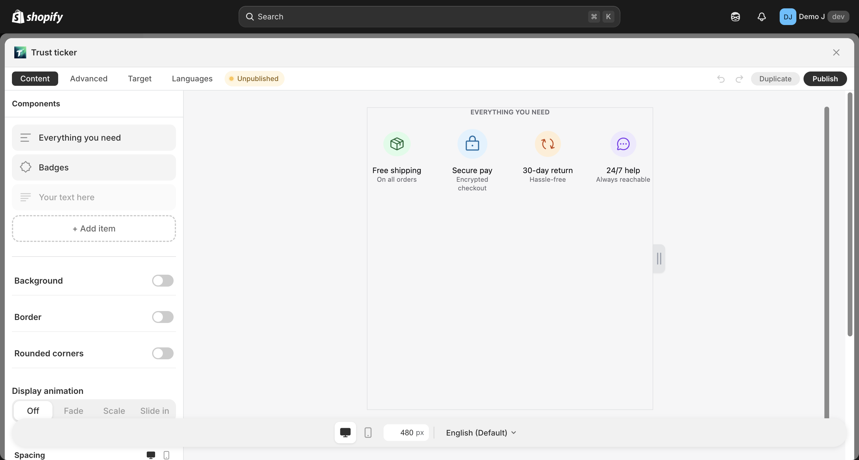Click the dev store badge
Image resolution: width=859 pixels, height=460 pixels.
pyautogui.click(x=838, y=17)
